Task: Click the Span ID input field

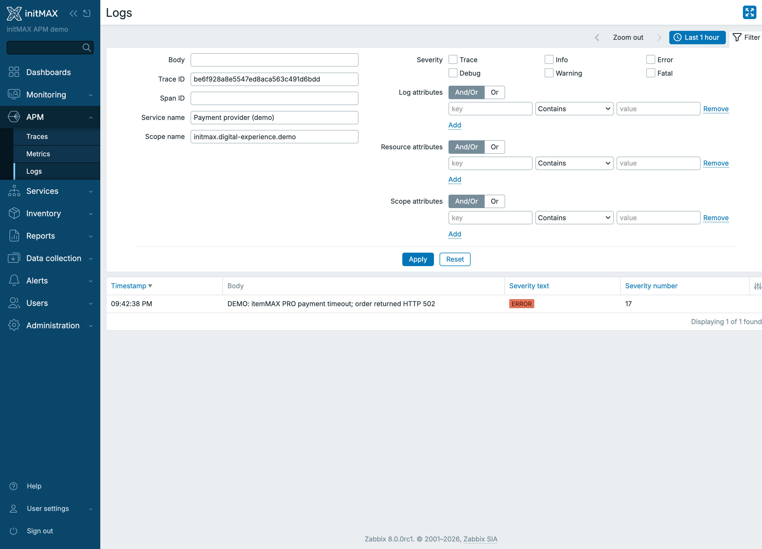Action: pos(274,98)
